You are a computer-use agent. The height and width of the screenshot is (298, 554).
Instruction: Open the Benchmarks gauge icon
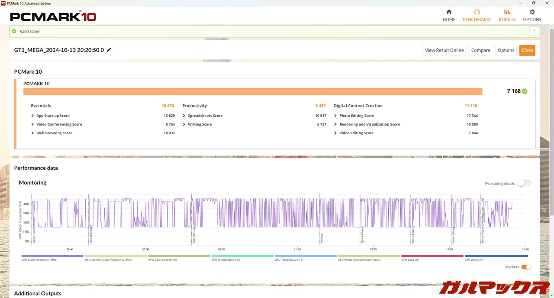click(477, 12)
